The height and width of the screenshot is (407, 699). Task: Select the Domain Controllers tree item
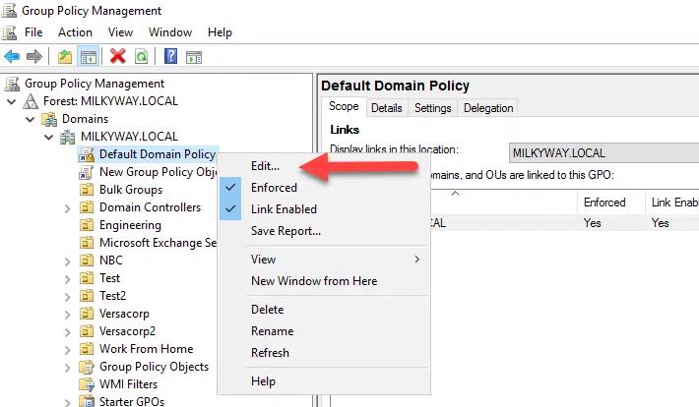151,207
